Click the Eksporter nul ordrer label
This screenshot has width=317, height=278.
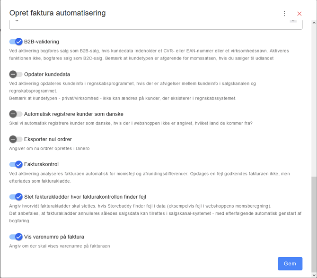point(48,139)
